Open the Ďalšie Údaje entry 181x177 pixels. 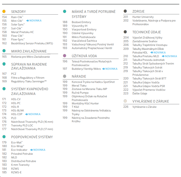pyautogui.click(x=140, y=93)
